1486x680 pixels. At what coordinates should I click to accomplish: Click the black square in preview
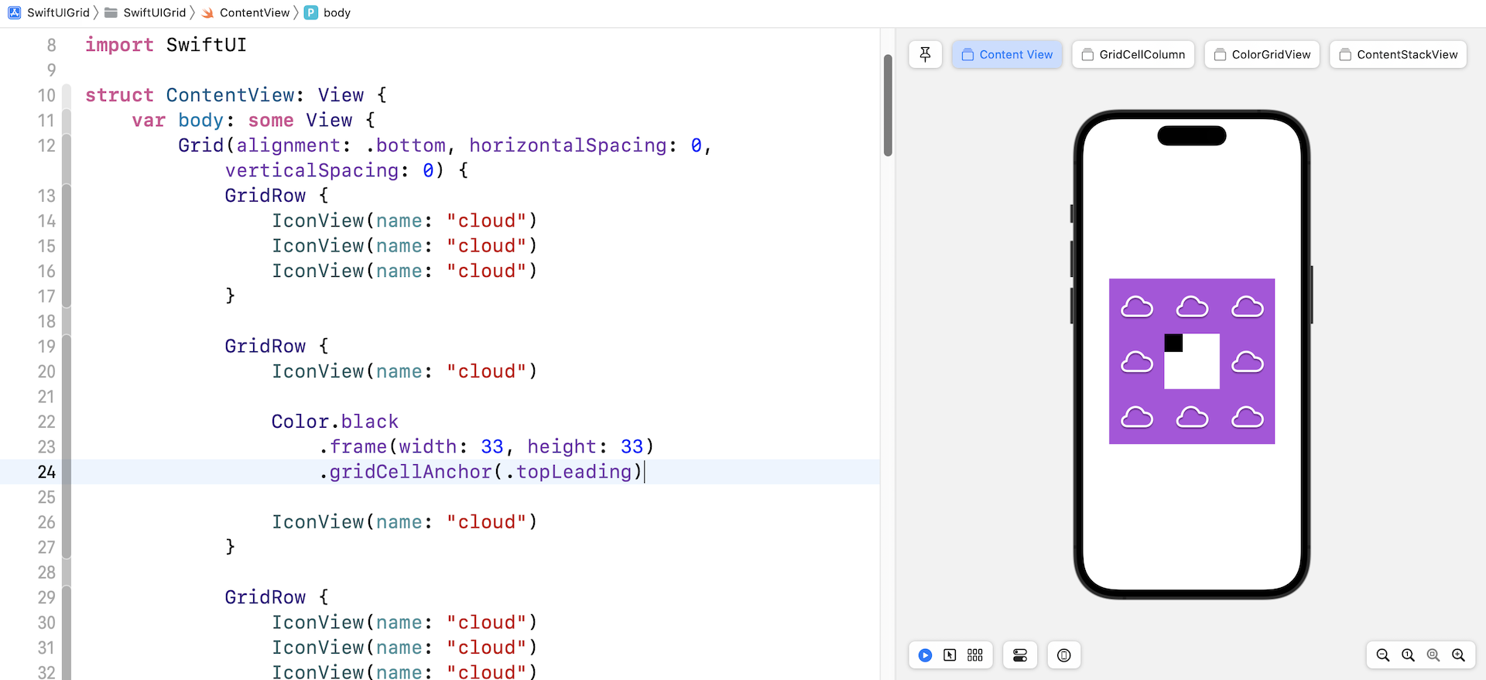[1173, 343]
